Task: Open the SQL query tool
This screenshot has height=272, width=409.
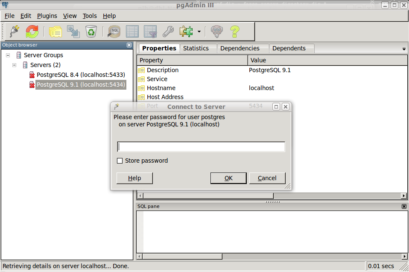Action: [x=114, y=31]
